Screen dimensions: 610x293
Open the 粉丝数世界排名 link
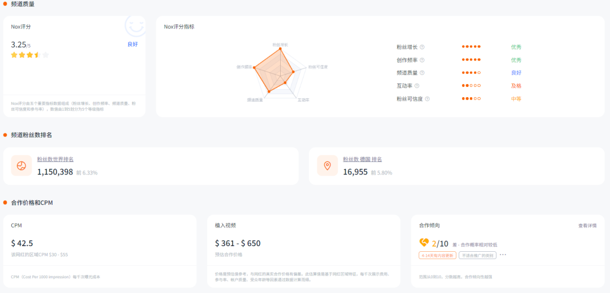[x=55, y=159]
